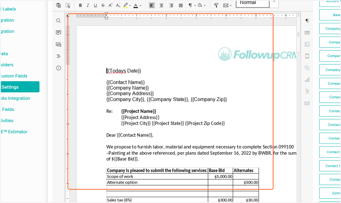Click the {{Company Address}} line
This screenshot has width=341, height=203.
pyautogui.click(x=130, y=93)
